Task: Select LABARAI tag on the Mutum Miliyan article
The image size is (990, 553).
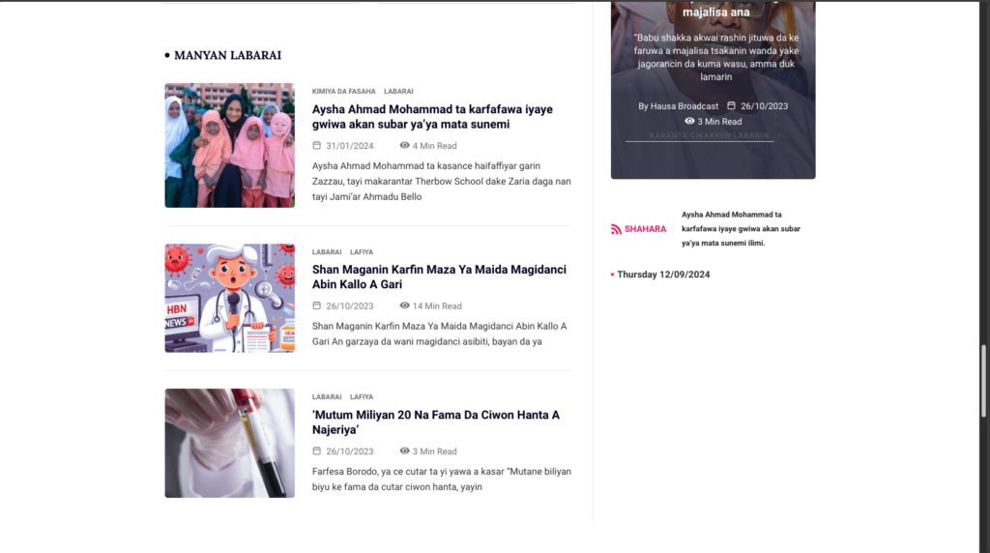Action: [327, 397]
